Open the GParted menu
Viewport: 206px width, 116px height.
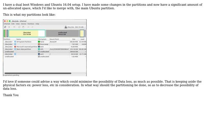coord(7,24)
